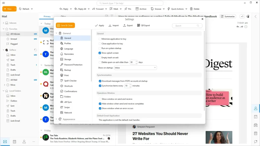
Task: Open the Language settings page
Action: 69,49
